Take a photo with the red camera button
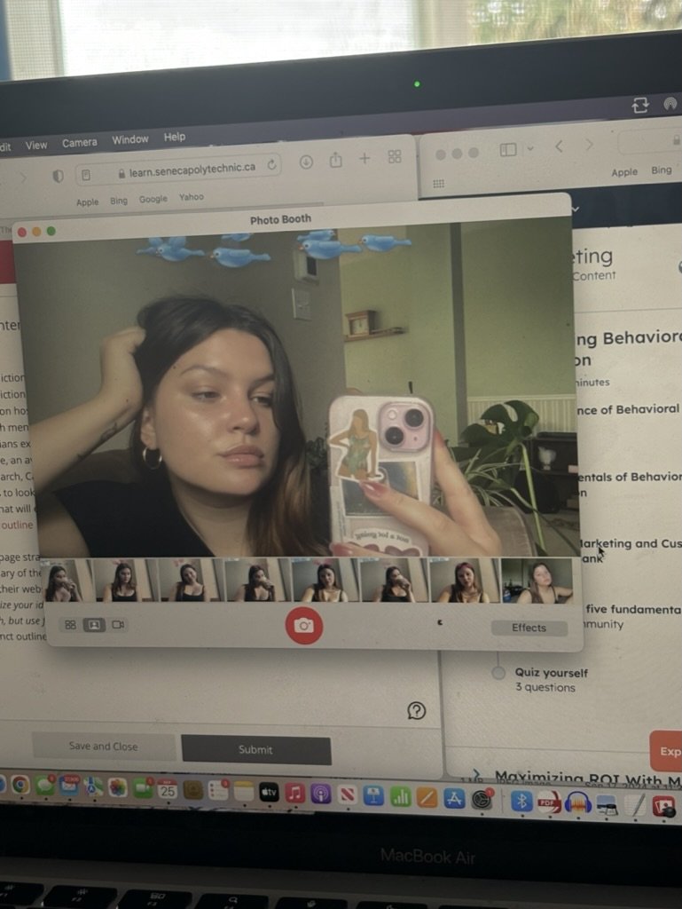 tap(304, 626)
